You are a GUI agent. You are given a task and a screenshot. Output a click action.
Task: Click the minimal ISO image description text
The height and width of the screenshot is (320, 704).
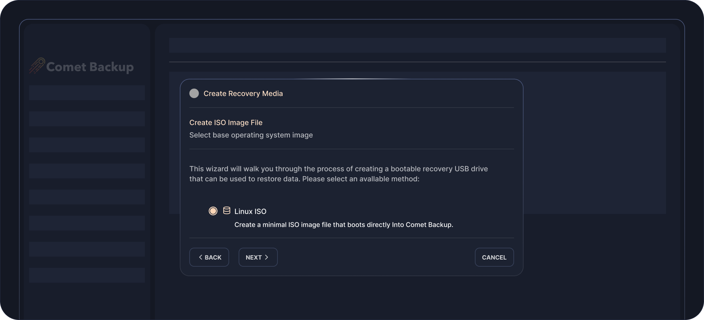coord(343,225)
